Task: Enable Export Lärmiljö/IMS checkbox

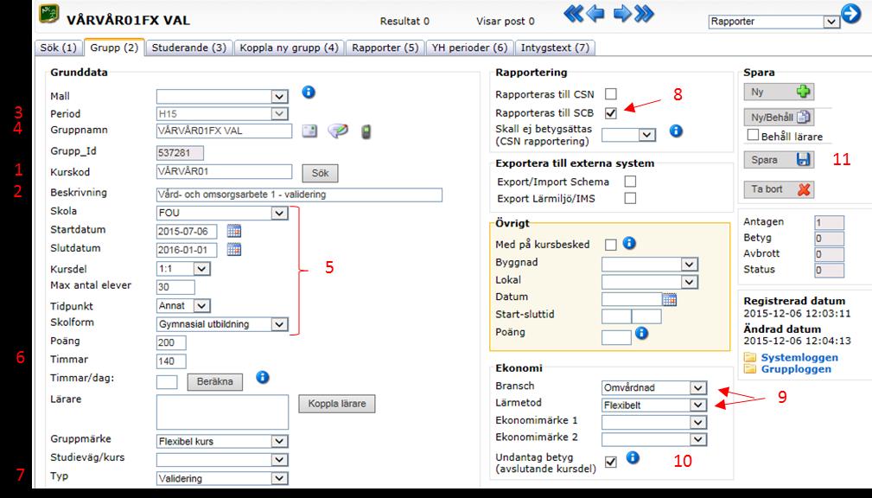Action: pos(630,198)
